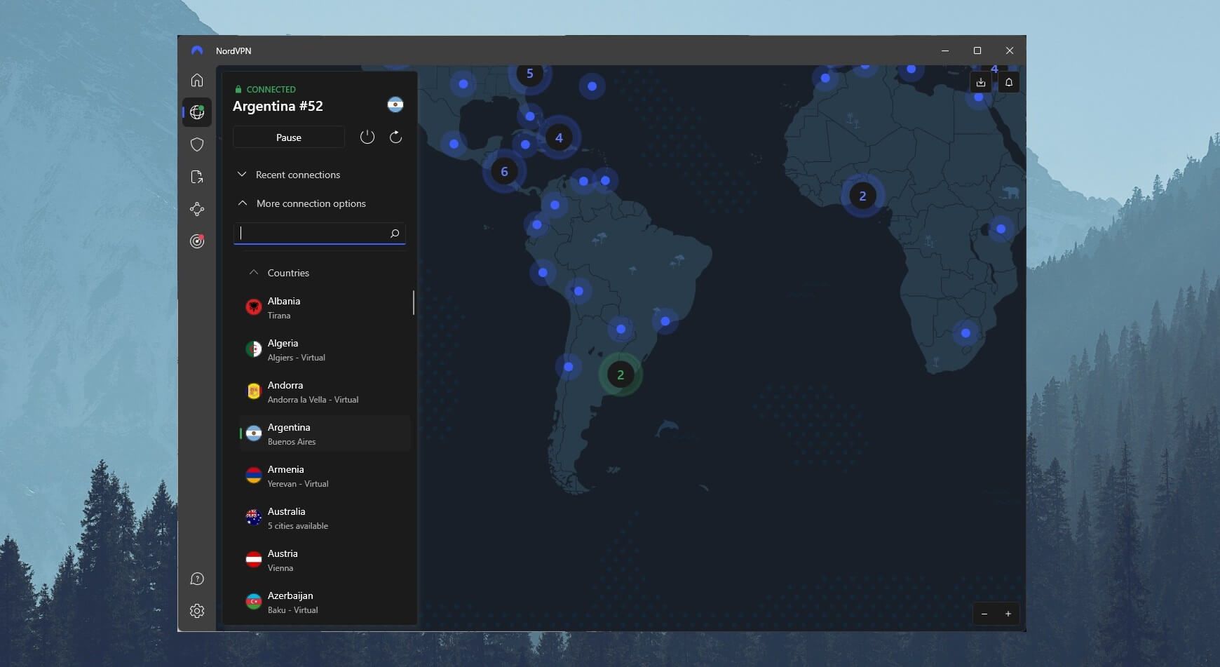Click the countries list scrollbar

(x=414, y=302)
